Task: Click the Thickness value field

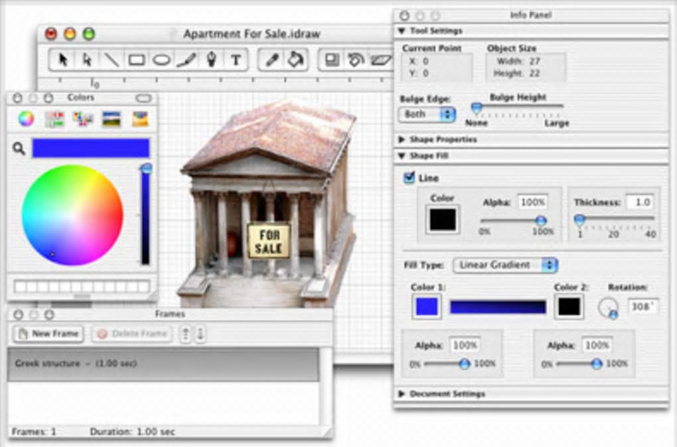Action: (x=640, y=202)
